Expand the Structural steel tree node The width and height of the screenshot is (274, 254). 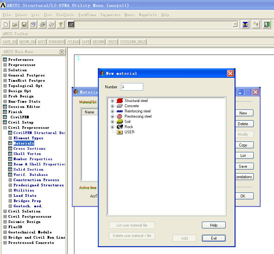(112, 101)
